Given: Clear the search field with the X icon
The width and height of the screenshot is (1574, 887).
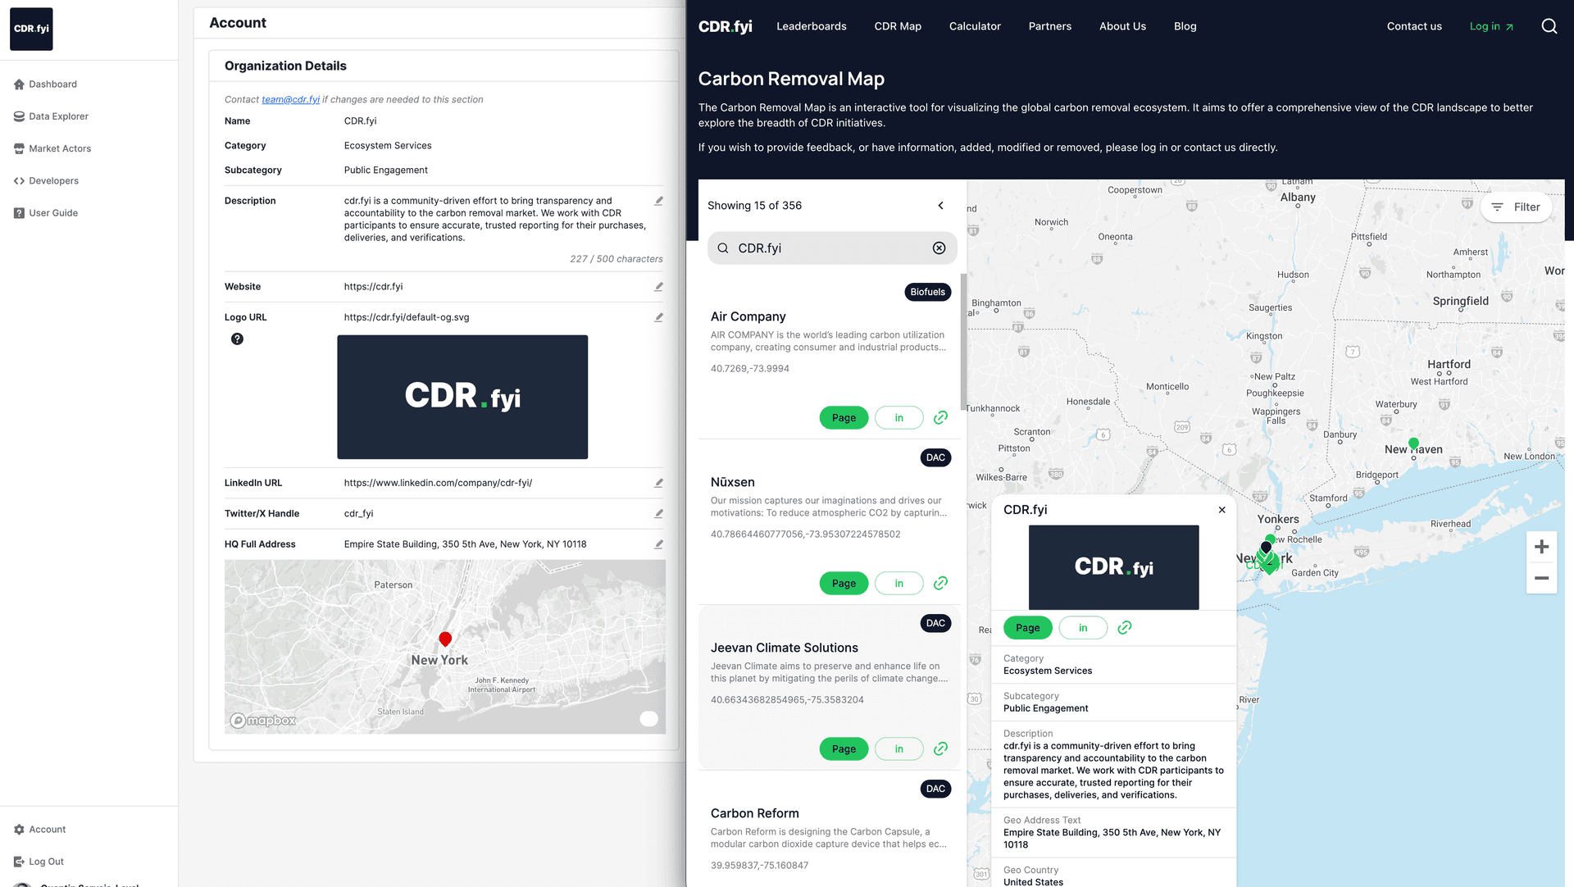Looking at the screenshot, I should tap(939, 248).
